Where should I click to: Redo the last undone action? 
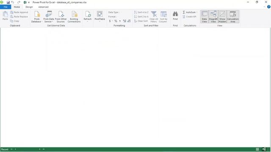[19, 3]
